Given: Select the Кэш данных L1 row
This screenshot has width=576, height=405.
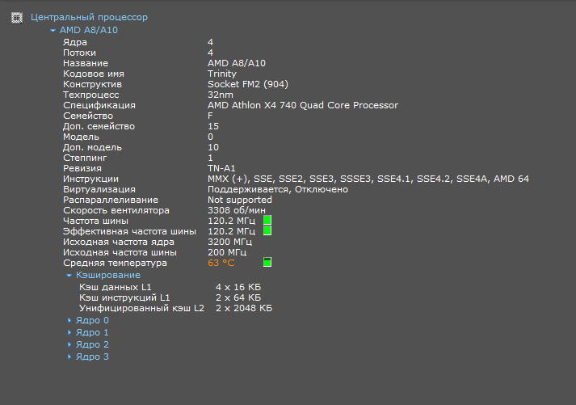Looking at the screenshot, I should pyautogui.click(x=115, y=287).
